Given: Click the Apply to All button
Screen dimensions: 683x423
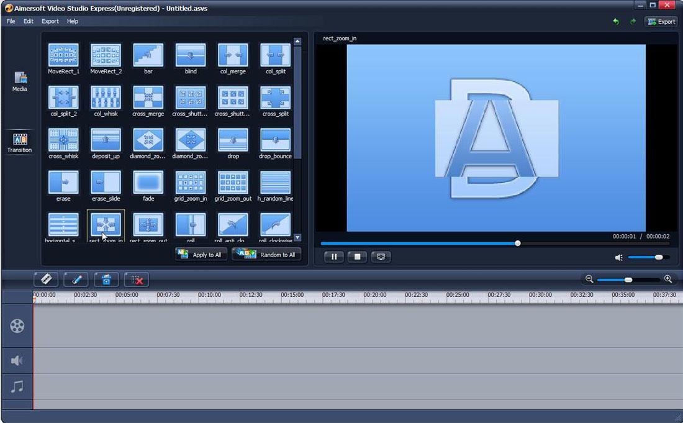Looking at the screenshot, I should pyautogui.click(x=200, y=253).
